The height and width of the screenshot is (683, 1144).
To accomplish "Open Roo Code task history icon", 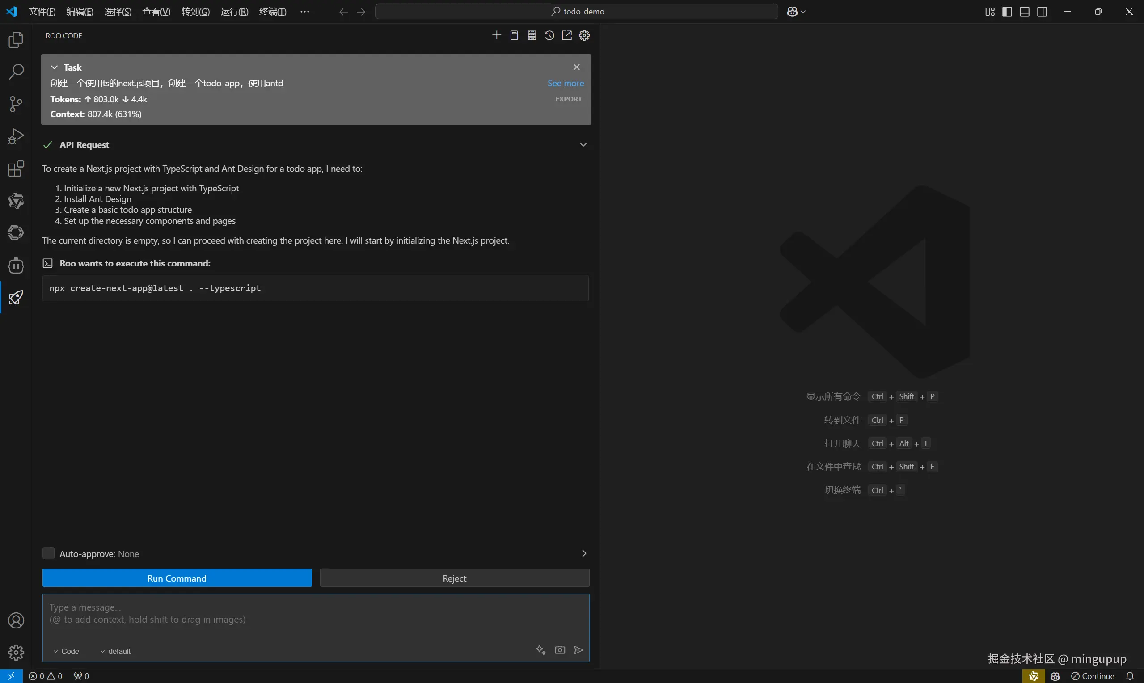I will point(549,35).
